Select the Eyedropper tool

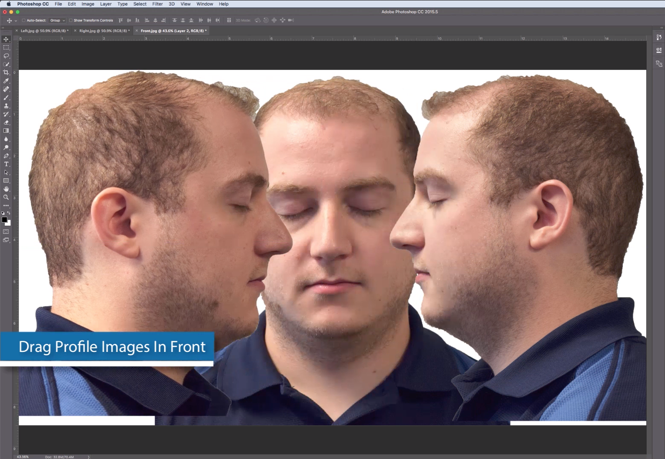point(6,81)
